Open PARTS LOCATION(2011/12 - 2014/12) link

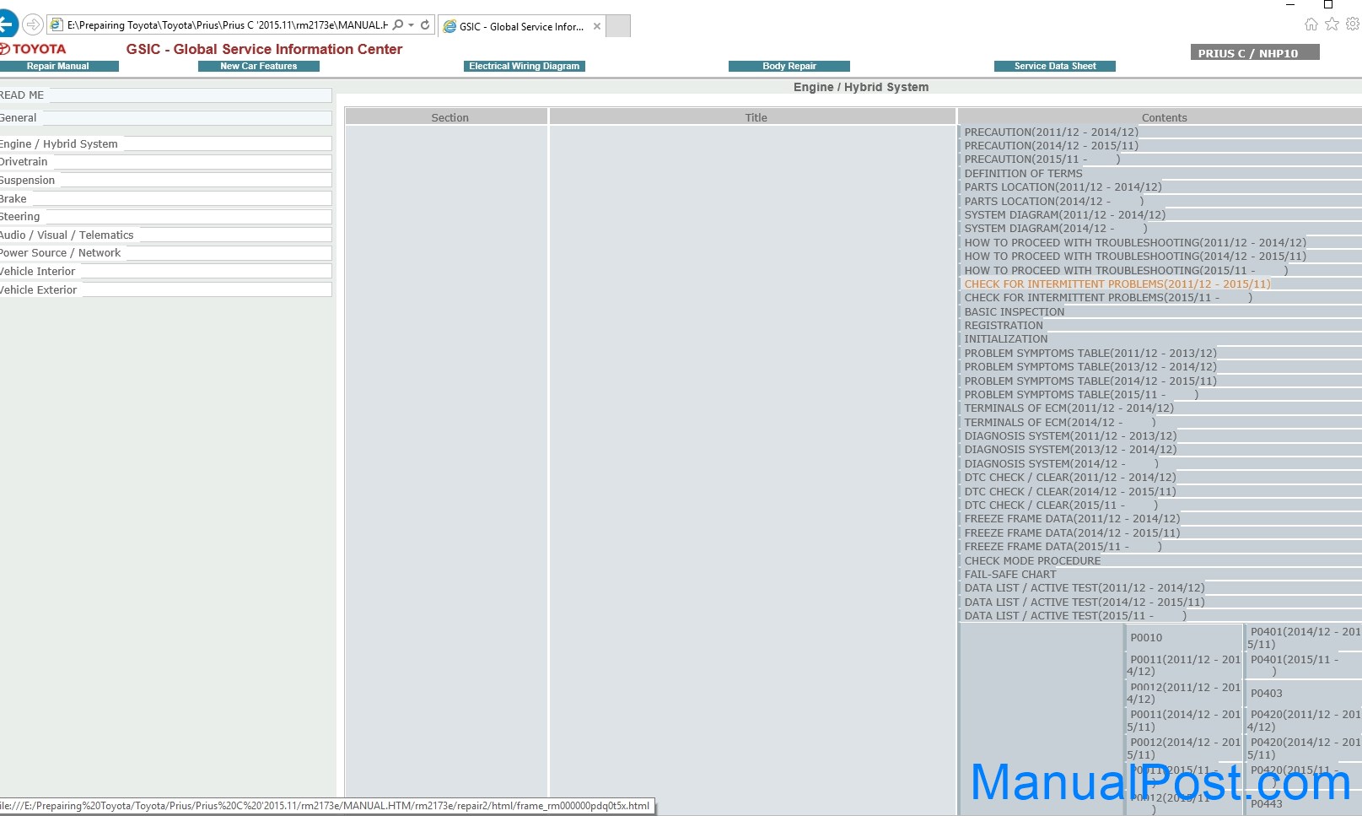[1063, 187]
